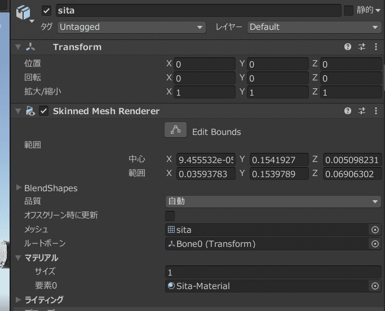Toggle the 静的 static checkbox

[348, 11]
